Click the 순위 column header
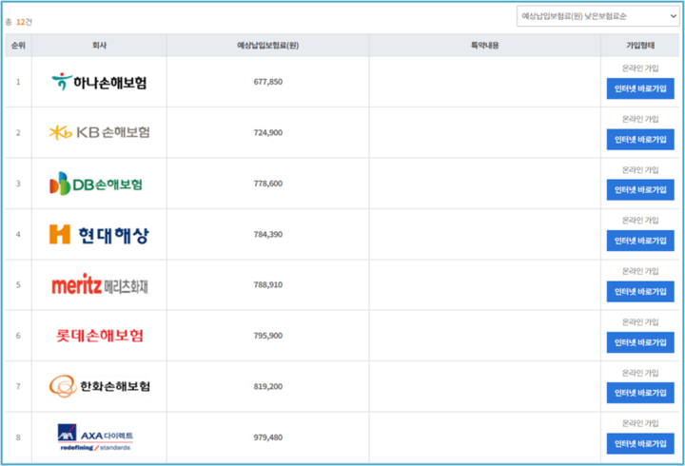Viewport: 685px width, 466px height. 18,46
